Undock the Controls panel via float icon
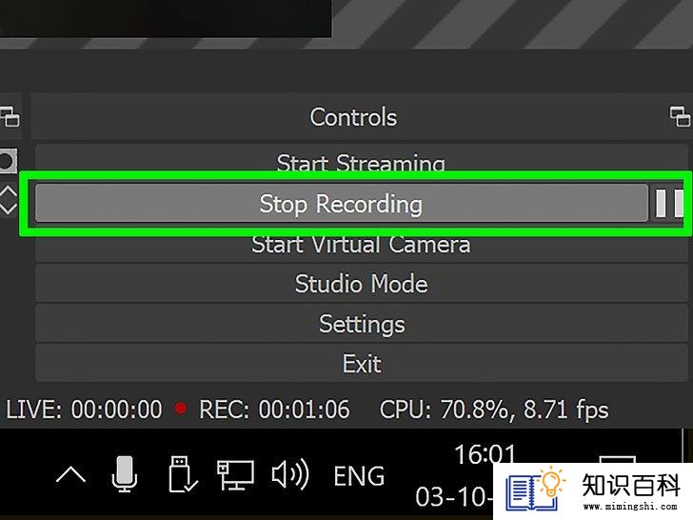The image size is (693, 520). [x=680, y=117]
